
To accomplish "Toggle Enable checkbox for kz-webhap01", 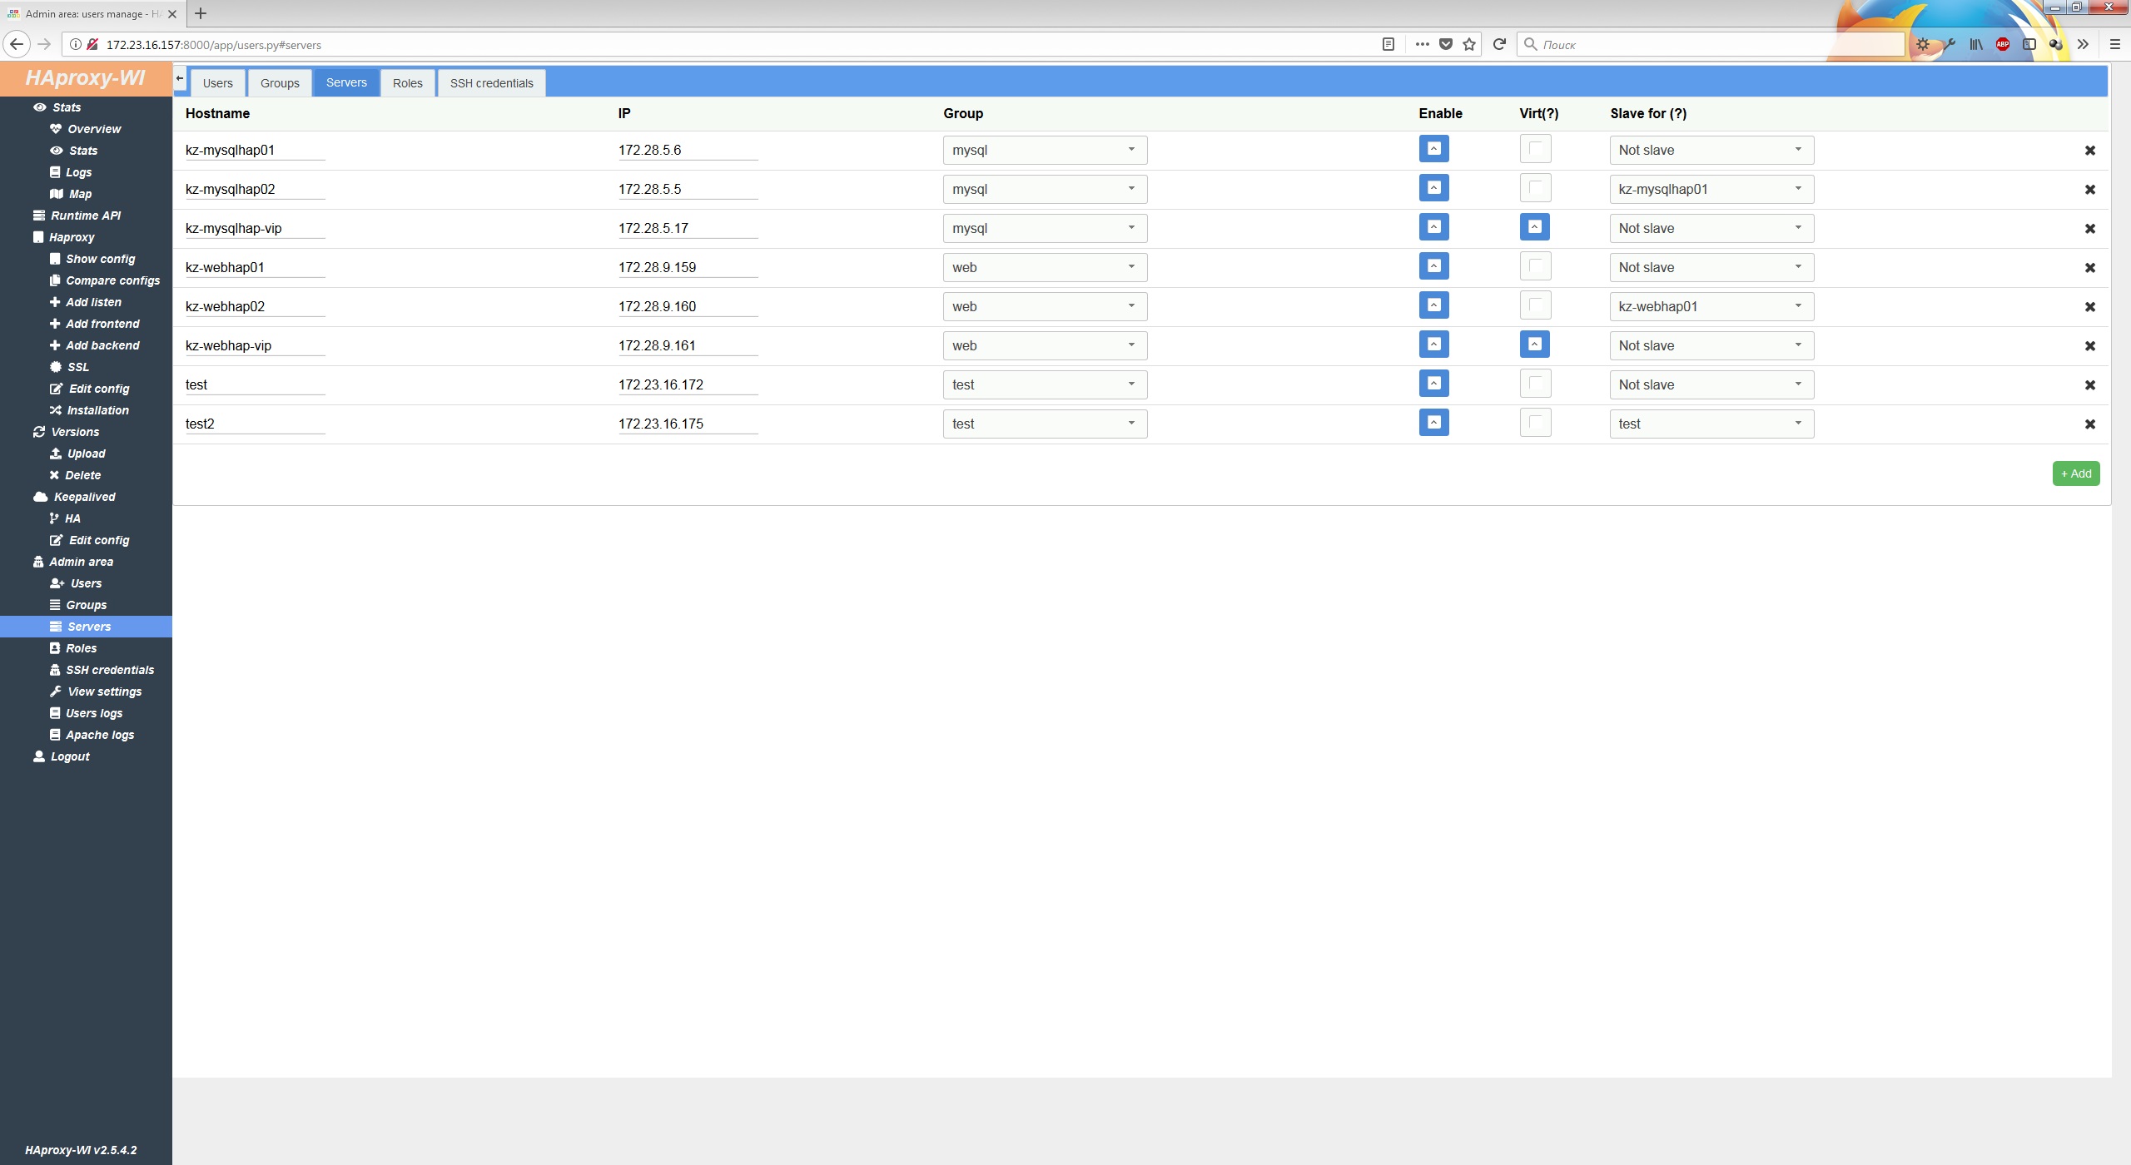I will [x=1433, y=266].
